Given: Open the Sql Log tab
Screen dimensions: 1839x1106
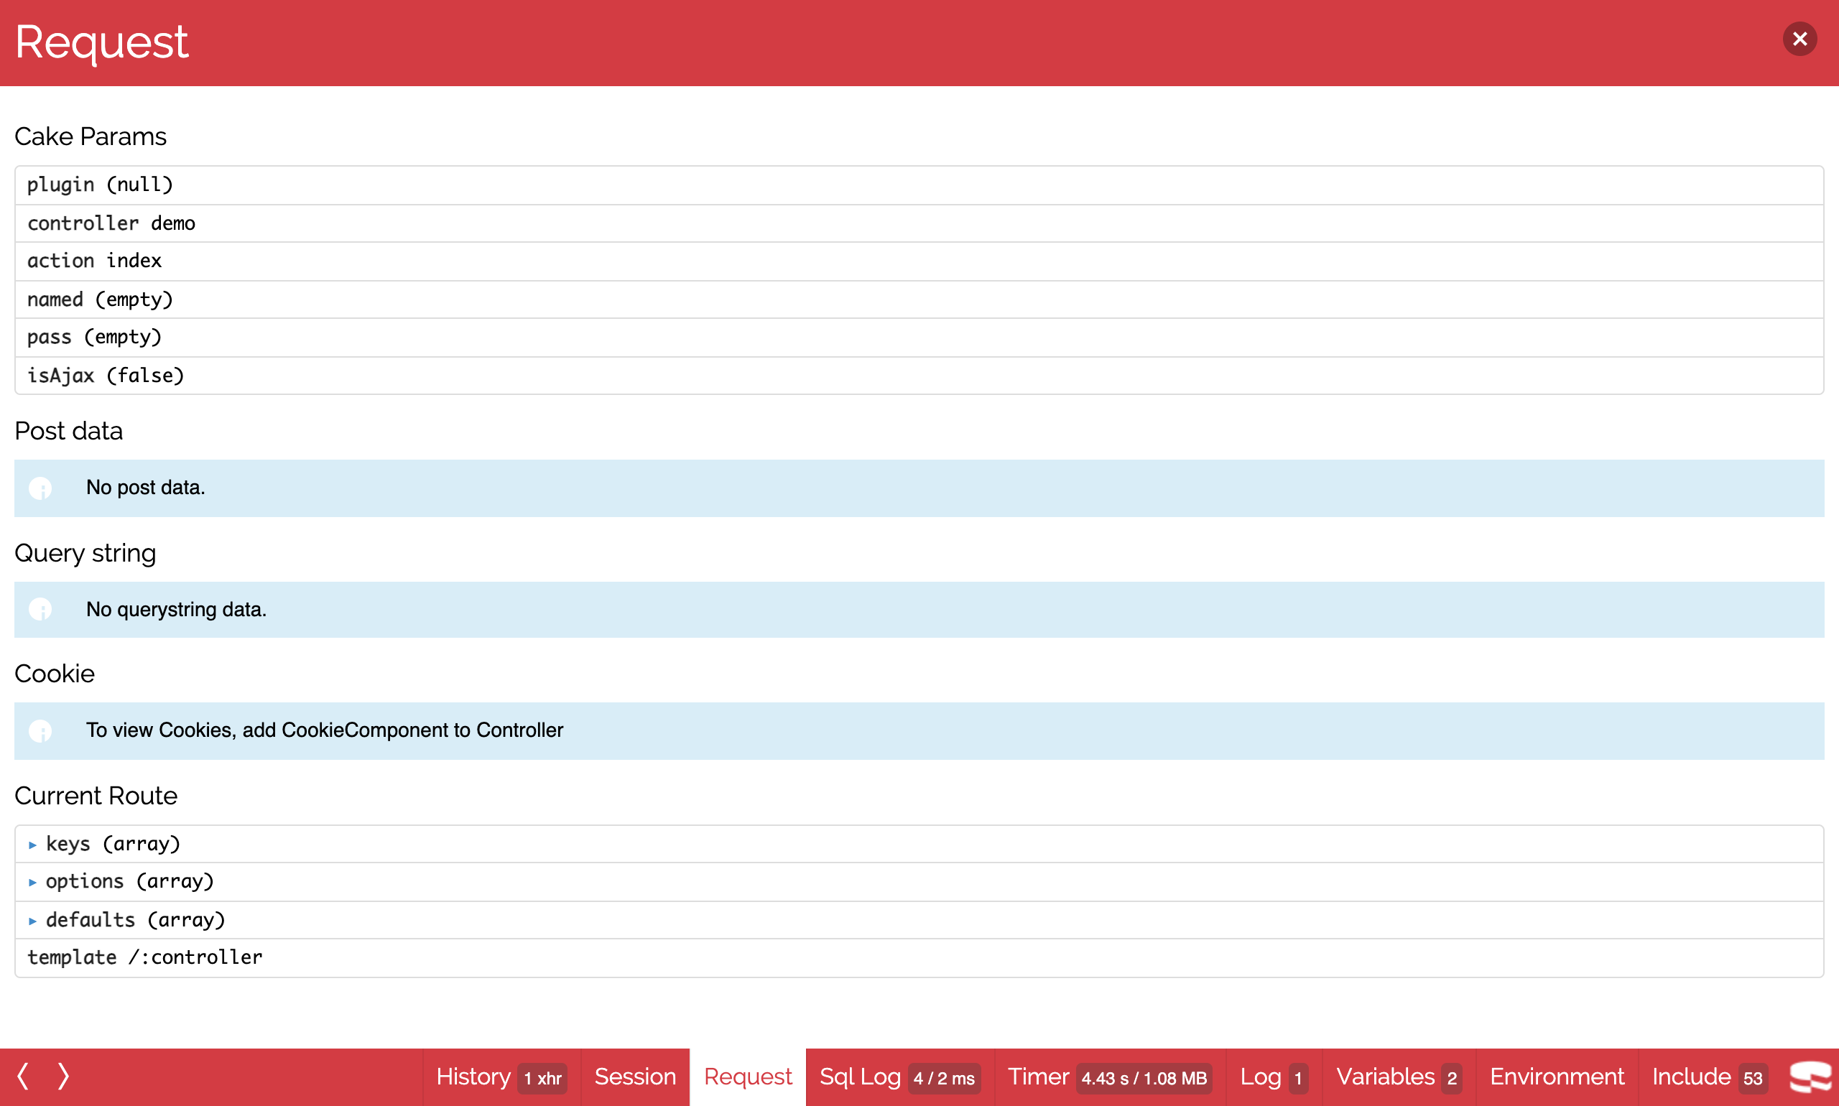Looking at the screenshot, I should tap(900, 1077).
